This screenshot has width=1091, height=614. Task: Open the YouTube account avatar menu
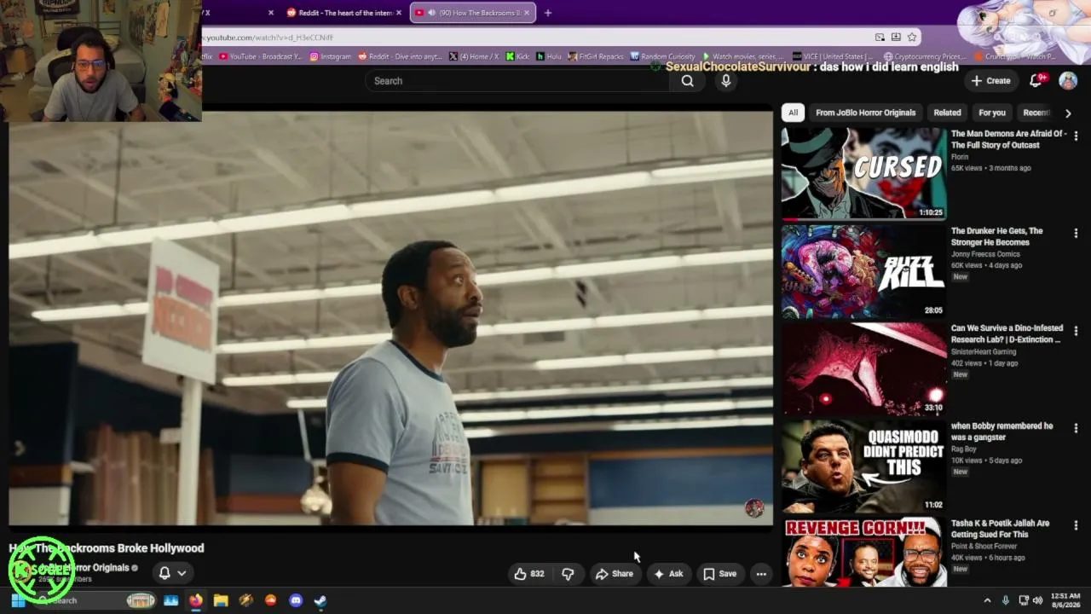(x=1068, y=81)
